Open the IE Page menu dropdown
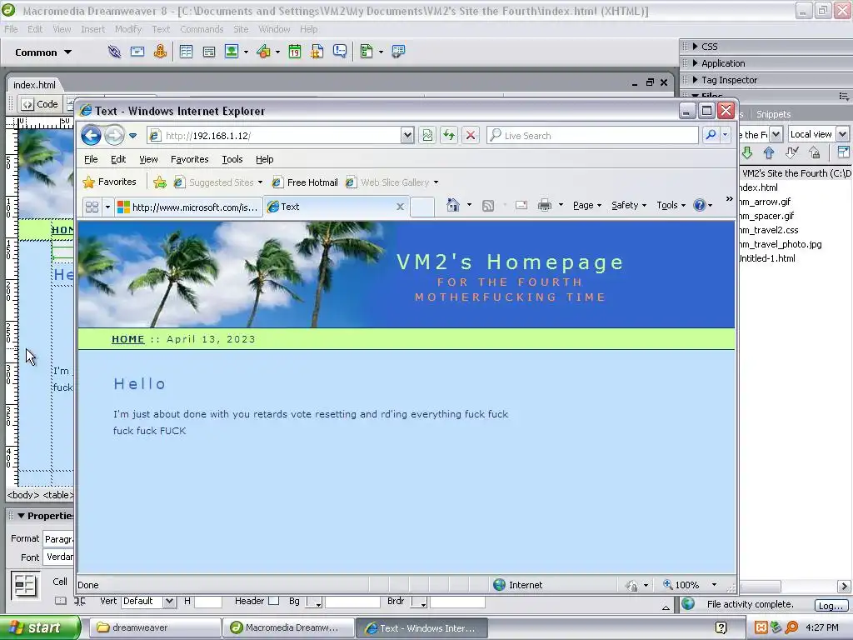853x640 pixels. [x=587, y=205]
